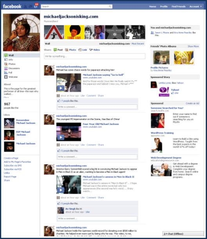Open the 'Remember Michael Jackson' liked page
The image size is (207, 239).
[x=25, y=121]
